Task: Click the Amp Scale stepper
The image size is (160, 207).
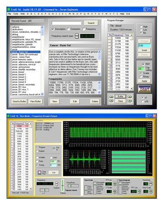Action: [x=150, y=191]
